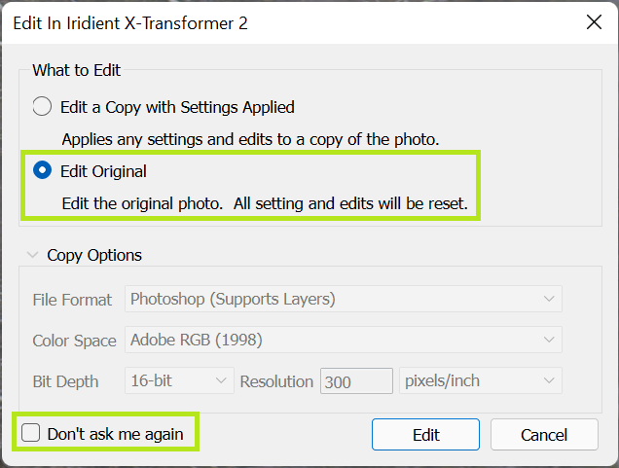The width and height of the screenshot is (619, 468).
Task: Click the Color Space label
Action: [x=72, y=341]
